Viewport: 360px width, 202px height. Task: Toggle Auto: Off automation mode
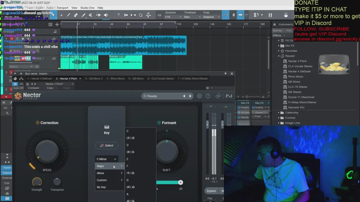pos(18,88)
